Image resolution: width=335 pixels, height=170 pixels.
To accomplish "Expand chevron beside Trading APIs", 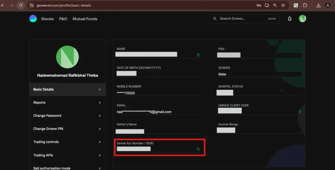I will (x=100, y=155).
